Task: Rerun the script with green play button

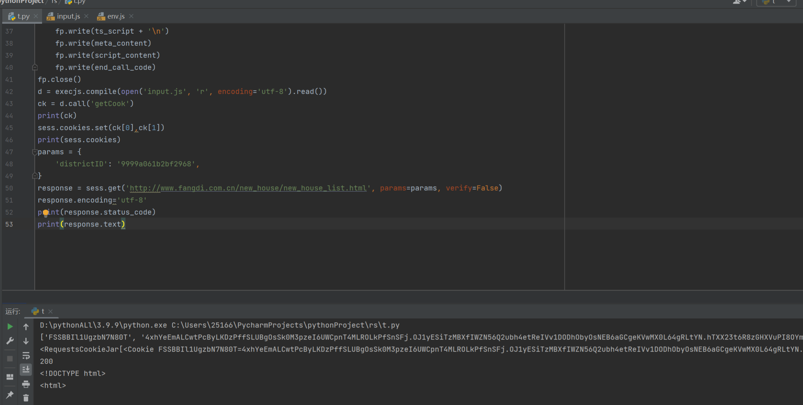Action: pyautogui.click(x=10, y=326)
